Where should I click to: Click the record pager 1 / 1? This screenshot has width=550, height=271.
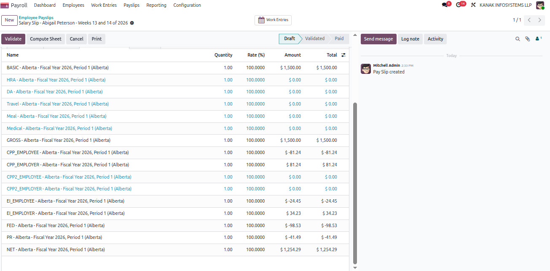pos(517,20)
